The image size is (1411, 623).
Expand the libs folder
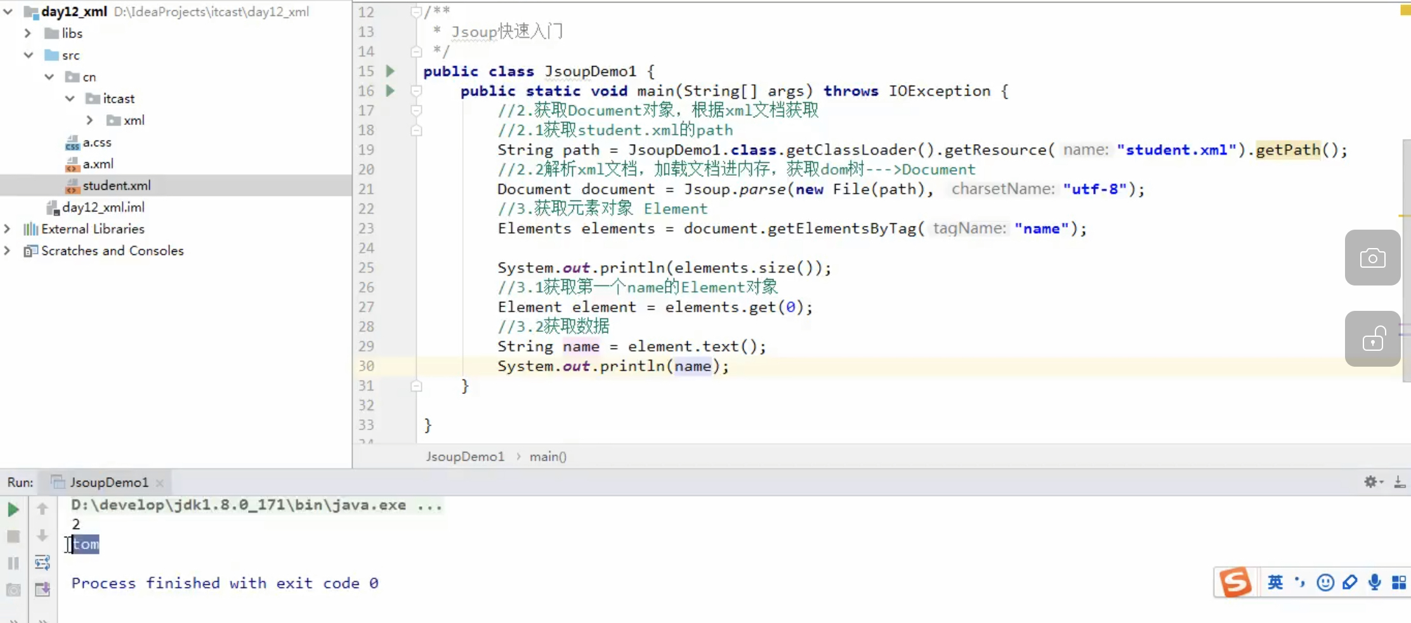28,33
